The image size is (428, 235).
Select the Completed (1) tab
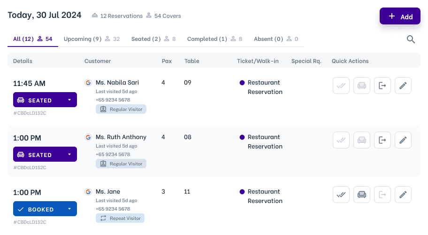pos(214,39)
